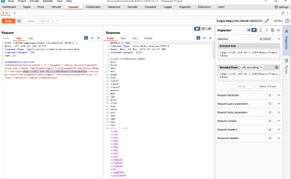Click the Cancel button next to Send
The height and width of the screenshot is (179, 291).
point(31,21)
